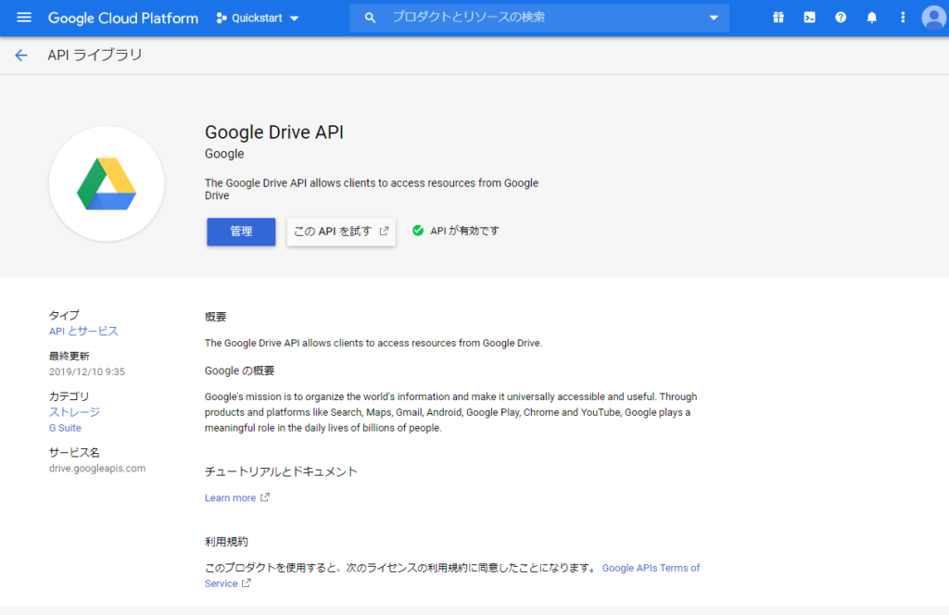Open the API とサービス type link
949x615 pixels.
point(83,332)
